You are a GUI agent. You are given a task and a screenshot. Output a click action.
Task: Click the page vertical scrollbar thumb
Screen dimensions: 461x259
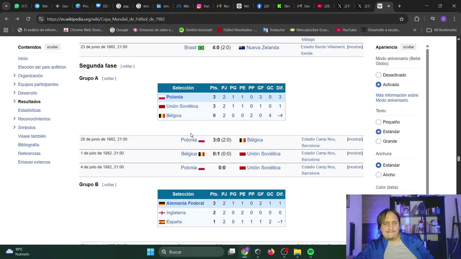pyautogui.click(x=458, y=159)
